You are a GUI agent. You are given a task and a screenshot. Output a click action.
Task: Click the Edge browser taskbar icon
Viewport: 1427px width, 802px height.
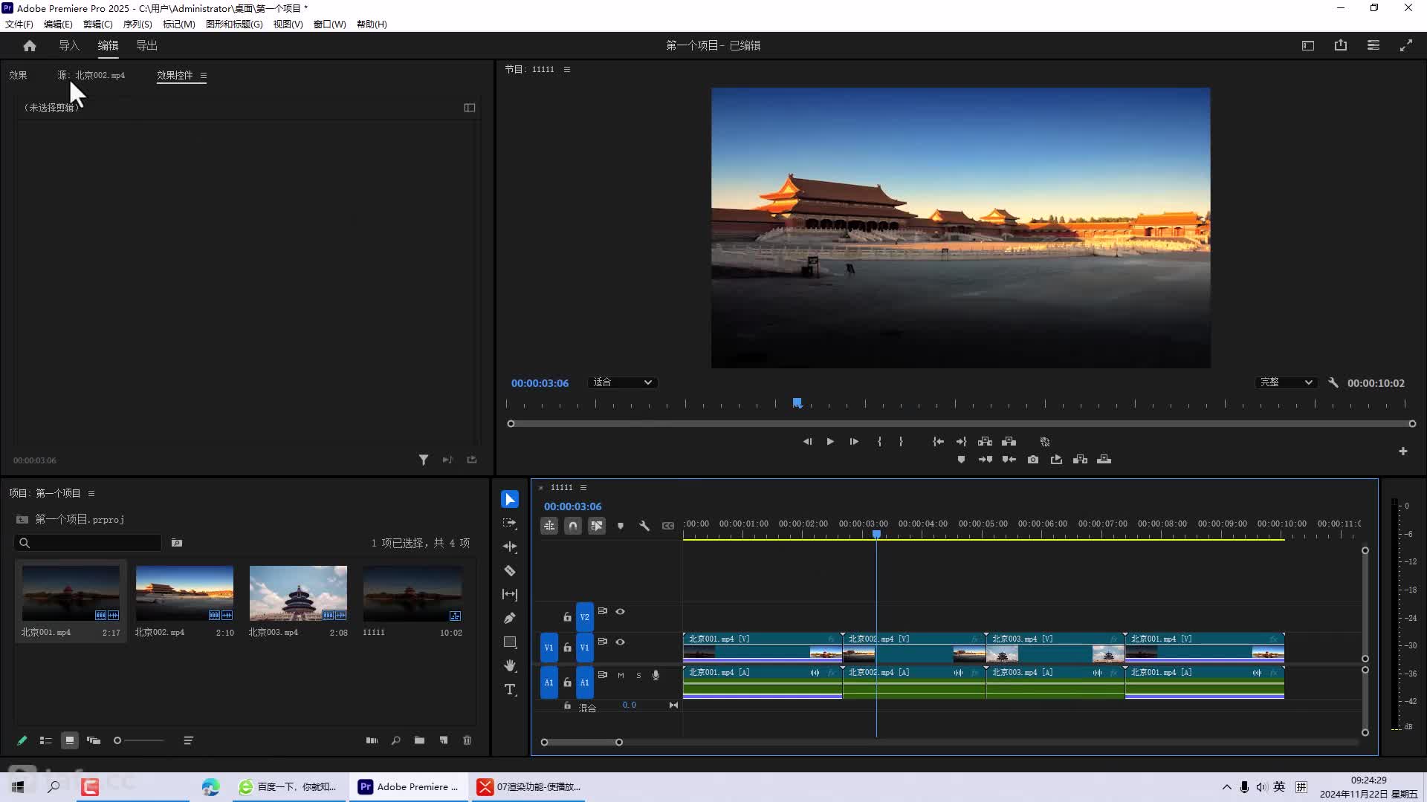pyautogui.click(x=211, y=787)
